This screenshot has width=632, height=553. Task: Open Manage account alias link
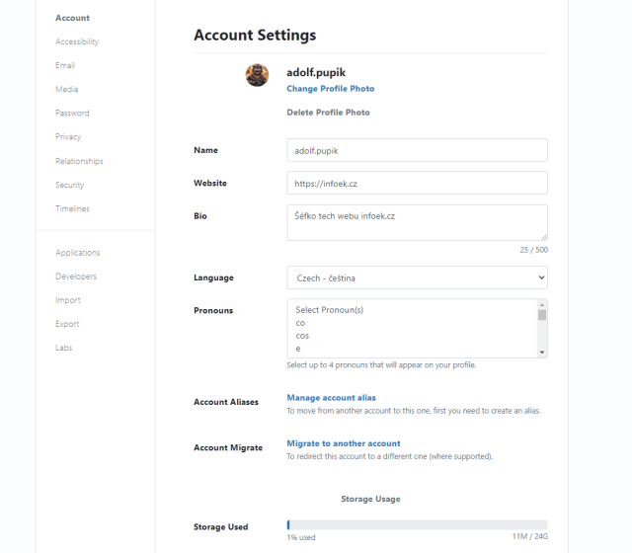pos(331,398)
